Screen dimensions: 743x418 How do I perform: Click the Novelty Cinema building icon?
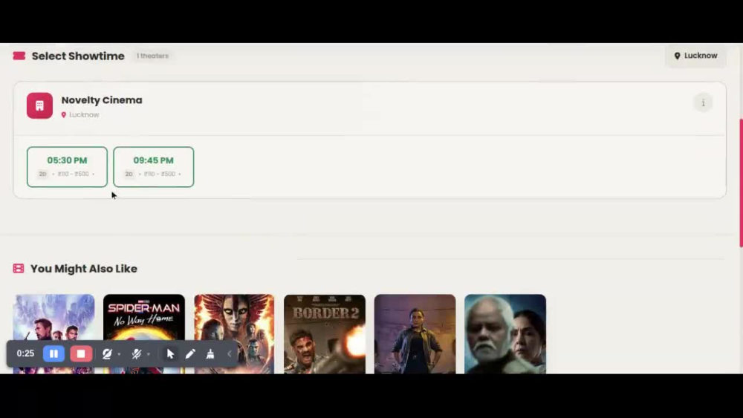[x=39, y=105]
